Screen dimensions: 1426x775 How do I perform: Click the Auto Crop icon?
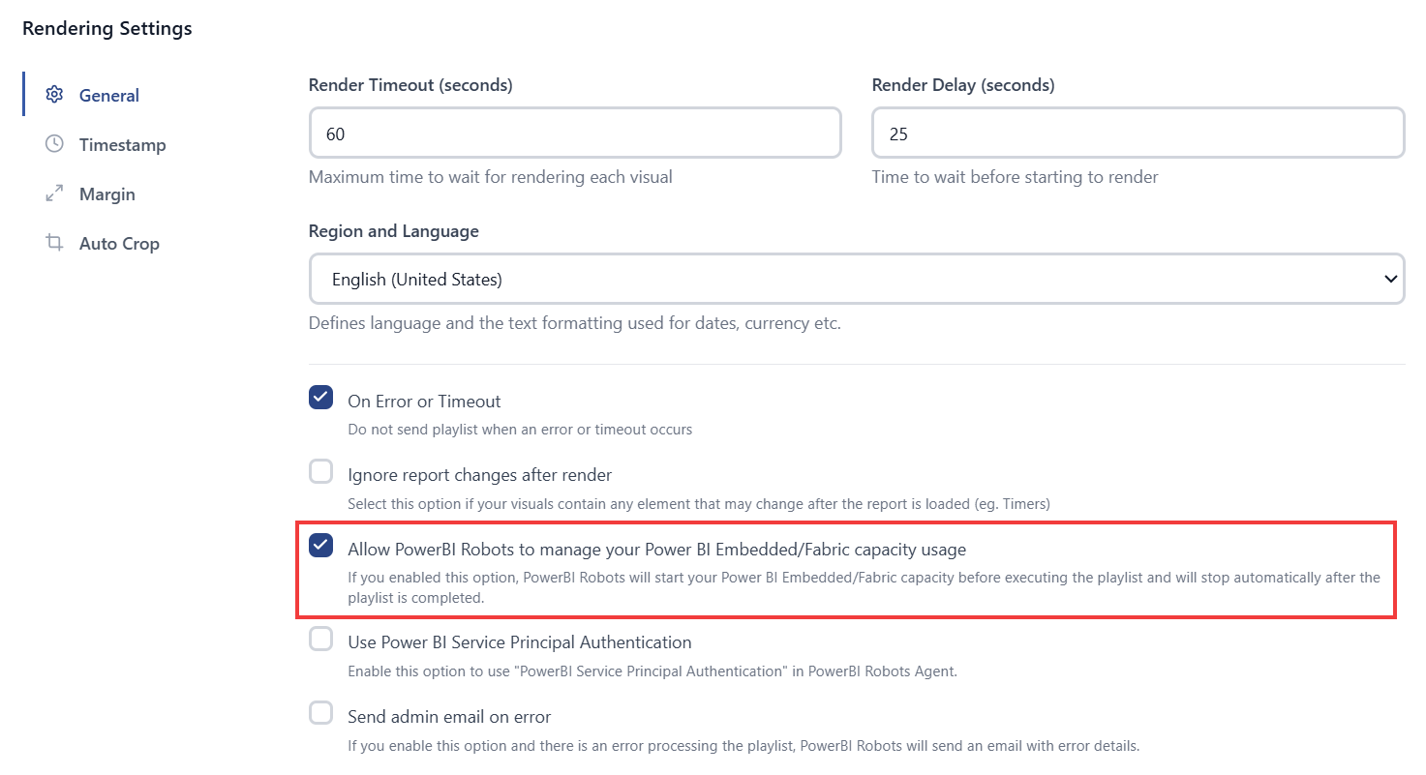point(54,243)
